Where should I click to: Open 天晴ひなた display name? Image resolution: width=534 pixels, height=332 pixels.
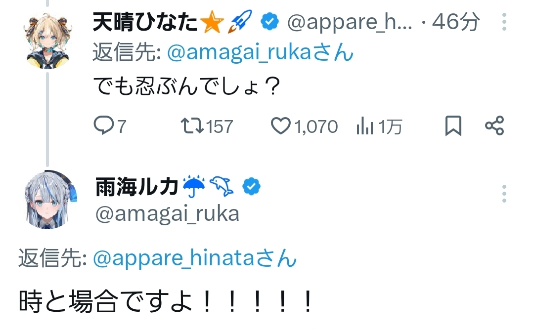146,23
